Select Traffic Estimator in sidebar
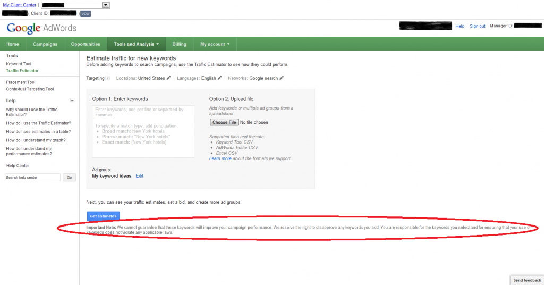This screenshot has width=544, height=285. click(x=22, y=71)
